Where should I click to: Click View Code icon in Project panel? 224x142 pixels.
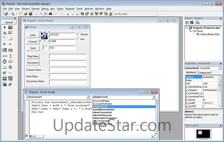[187, 23]
